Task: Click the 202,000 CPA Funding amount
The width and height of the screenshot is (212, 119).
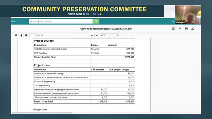Action: [x=130, y=53]
